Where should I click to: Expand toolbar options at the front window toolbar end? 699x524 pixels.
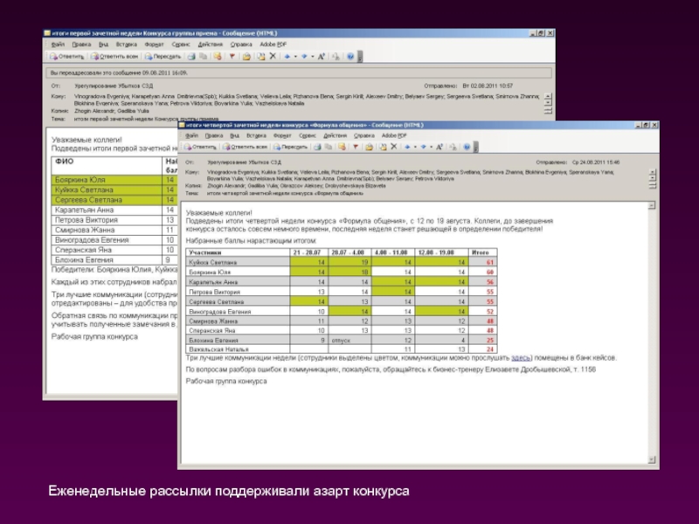(x=476, y=147)
